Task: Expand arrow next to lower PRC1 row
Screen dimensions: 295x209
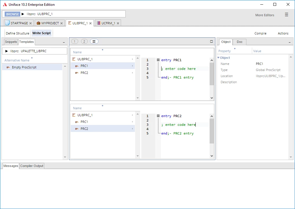Action: click(x=133, y=122)
